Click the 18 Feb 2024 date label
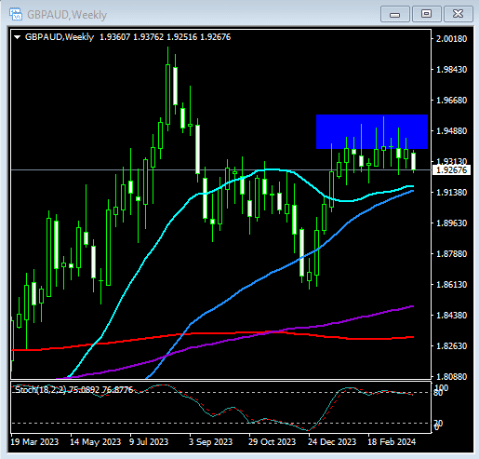479x459 pixels. [392, 441]
